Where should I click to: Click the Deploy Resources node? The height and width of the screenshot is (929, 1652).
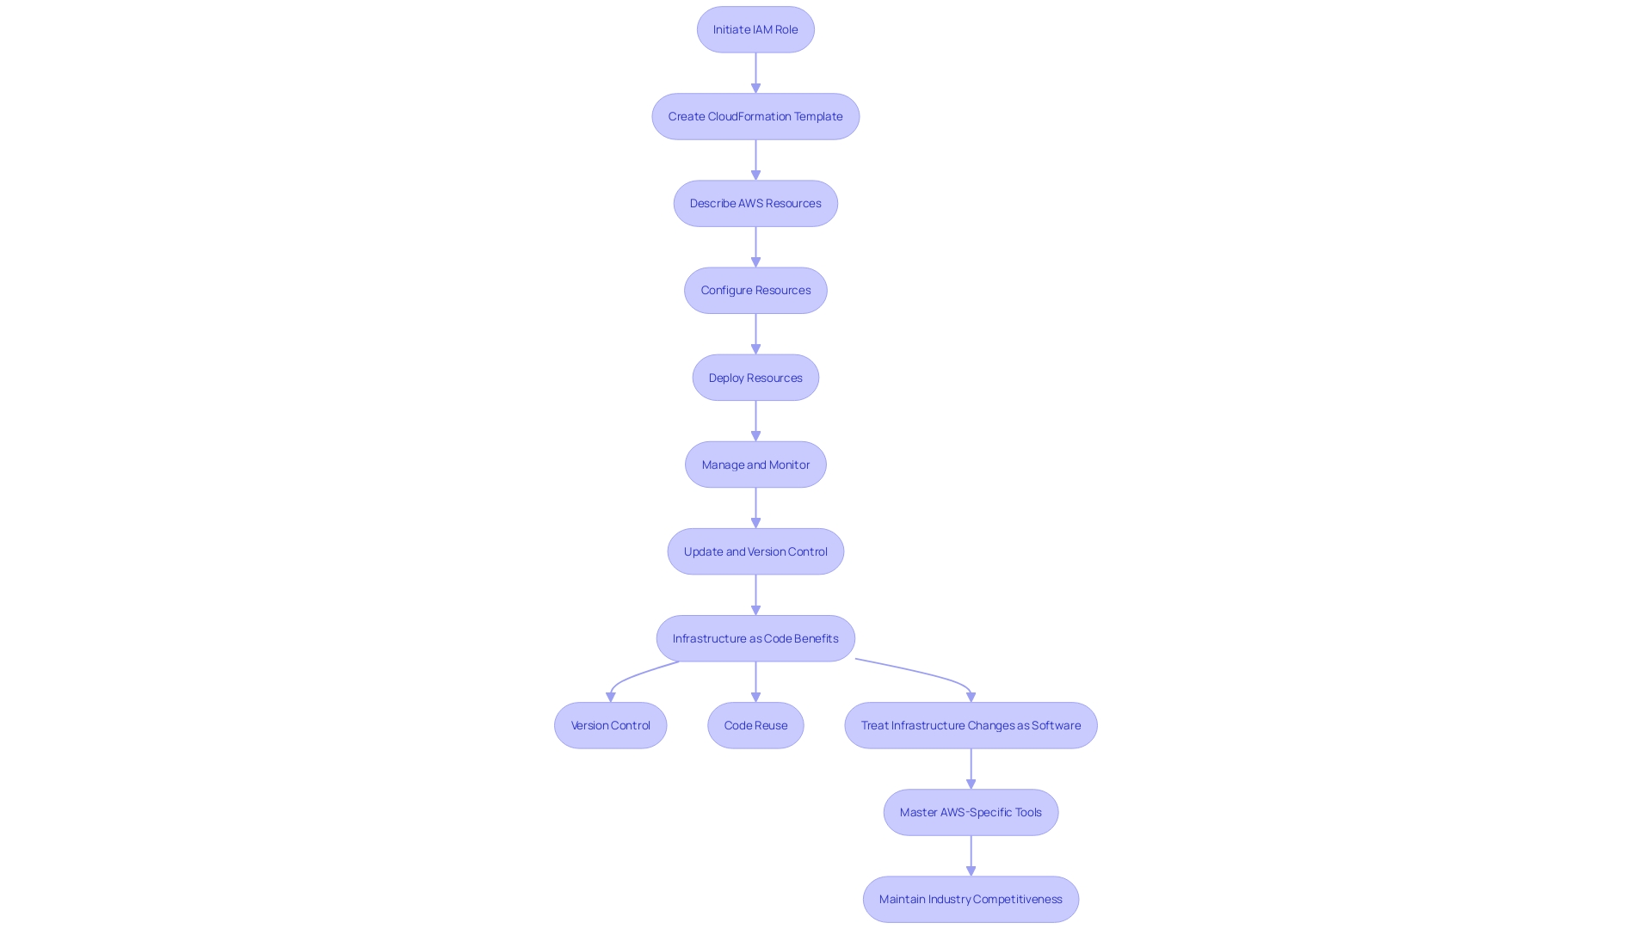(755, 377)
